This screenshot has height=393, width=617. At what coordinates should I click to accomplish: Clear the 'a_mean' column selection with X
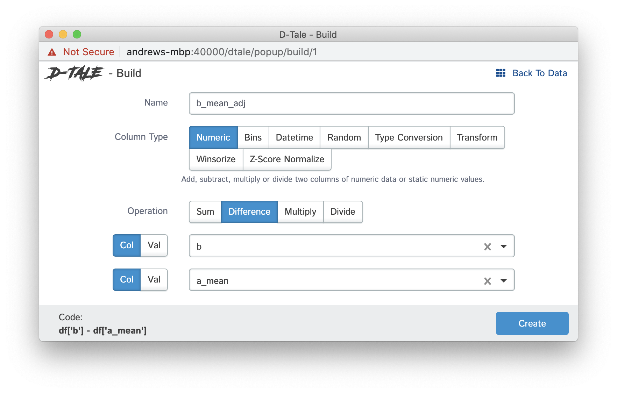tap(487, 281)
